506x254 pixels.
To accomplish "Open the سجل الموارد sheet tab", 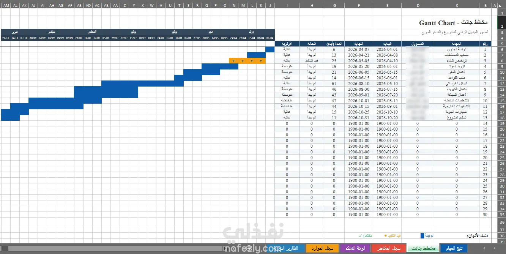I will tap(323, 248).
